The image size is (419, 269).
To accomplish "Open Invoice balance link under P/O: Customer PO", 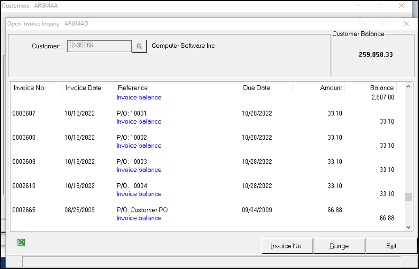I will point(139,218).
